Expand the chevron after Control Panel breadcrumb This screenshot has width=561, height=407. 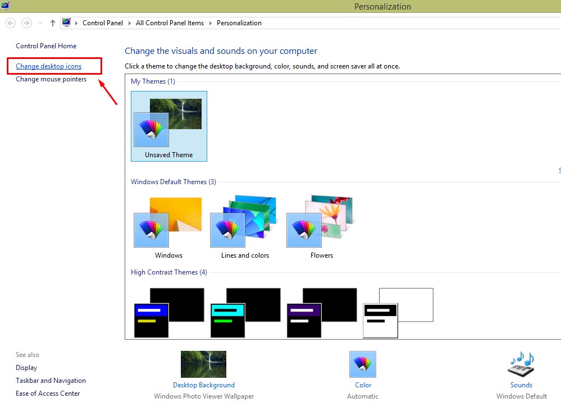pyautogui.click(x=130, y=23)
